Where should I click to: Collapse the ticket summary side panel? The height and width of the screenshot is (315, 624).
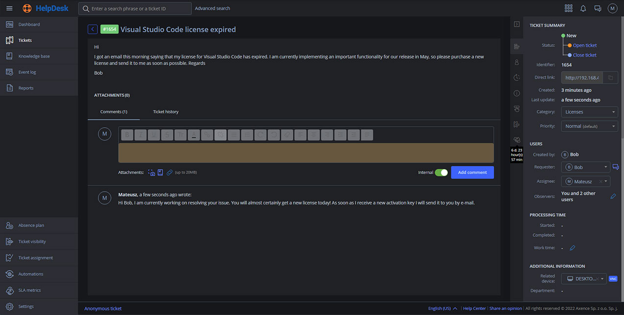coord(517,24)
